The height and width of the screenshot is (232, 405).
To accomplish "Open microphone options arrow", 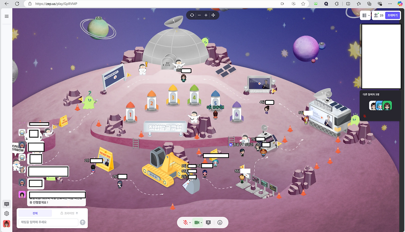I will pos(190,223).
